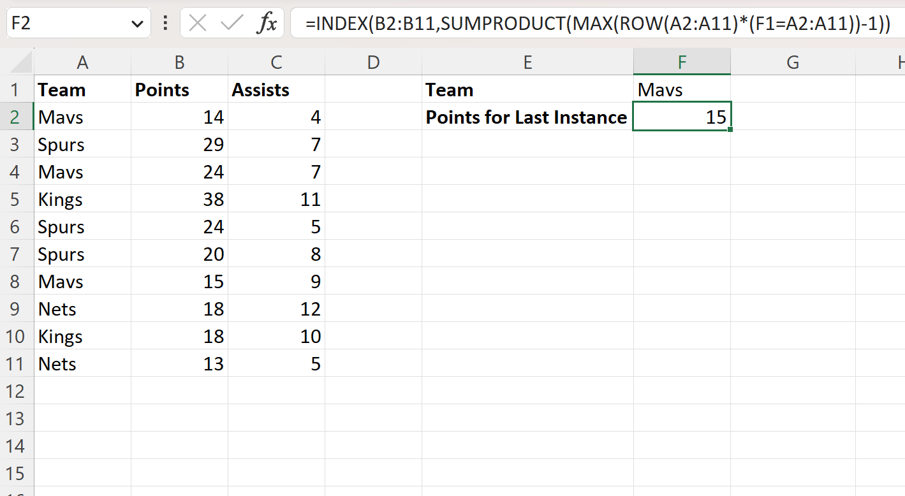Click the Name Box showing F2
The image size is (905, 496).
(78, 24)
